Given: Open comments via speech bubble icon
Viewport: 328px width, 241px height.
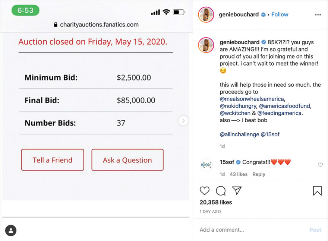Looking at the screenshot, I should [x=221, y=191].
